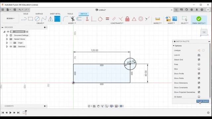The height and width of the screenshot is (119, 212).
Task: Choose the Create Sketch Dimension tool
Action: (57, 19)
